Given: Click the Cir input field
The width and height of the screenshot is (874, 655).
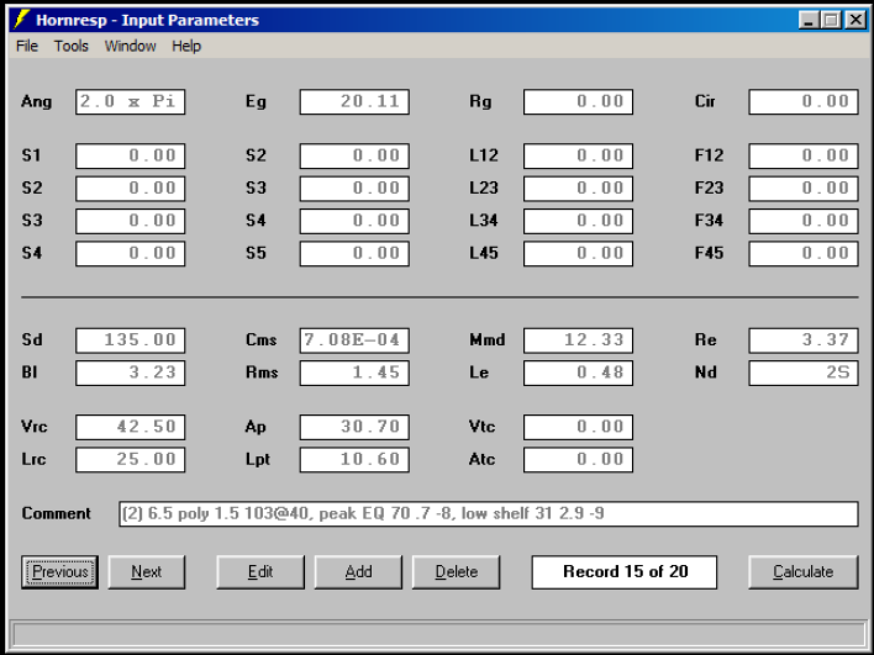Looking at the screenshot, I should click(804, 102).
